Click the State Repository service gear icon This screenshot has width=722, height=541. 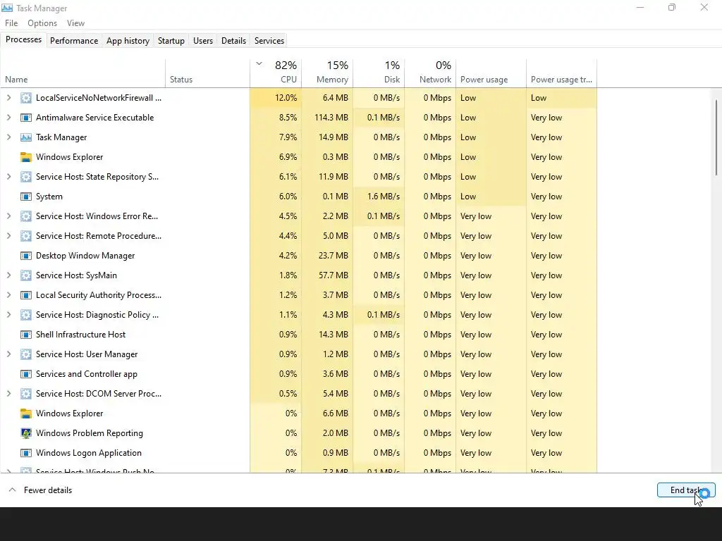point(26,177)
